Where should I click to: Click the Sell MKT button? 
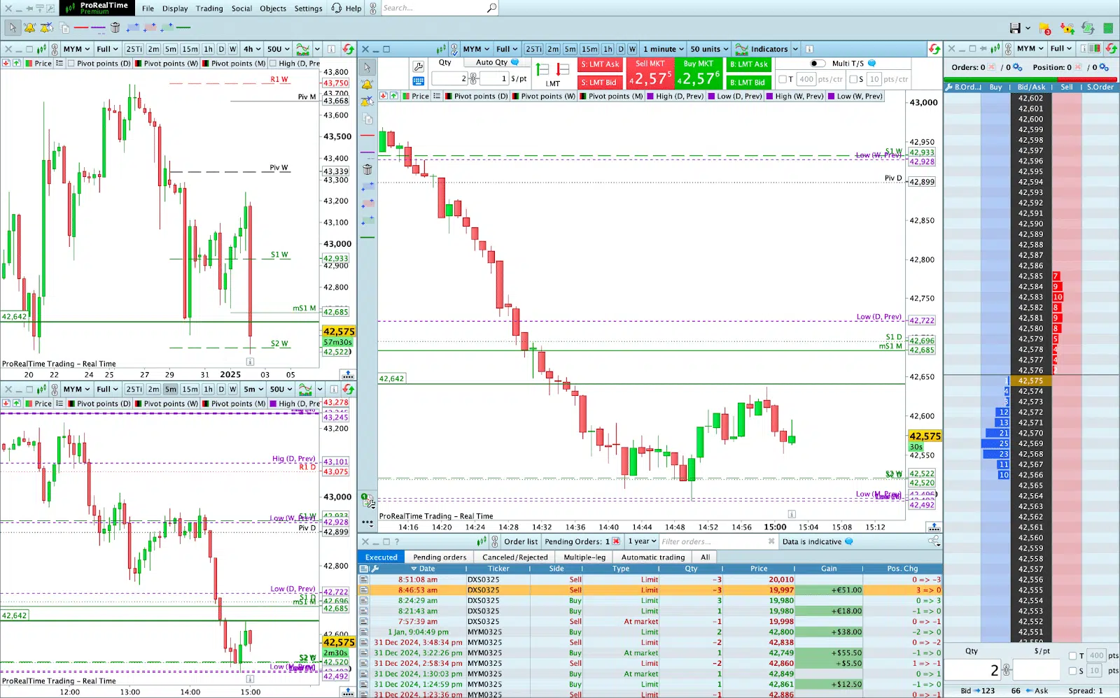(x=650, y=72)
